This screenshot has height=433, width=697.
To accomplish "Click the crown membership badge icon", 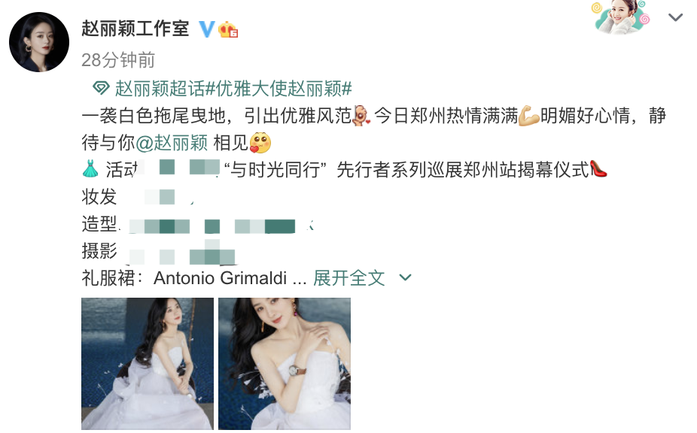I will pos(228,29).
